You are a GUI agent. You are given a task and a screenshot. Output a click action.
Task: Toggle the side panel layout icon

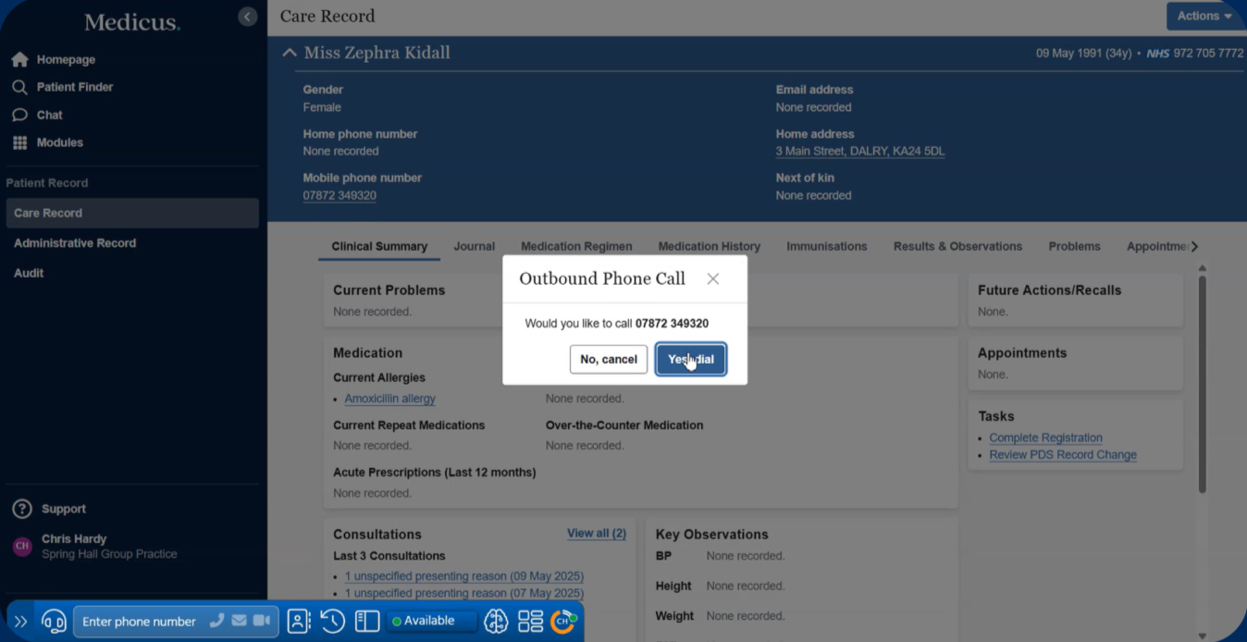point(367,621)
